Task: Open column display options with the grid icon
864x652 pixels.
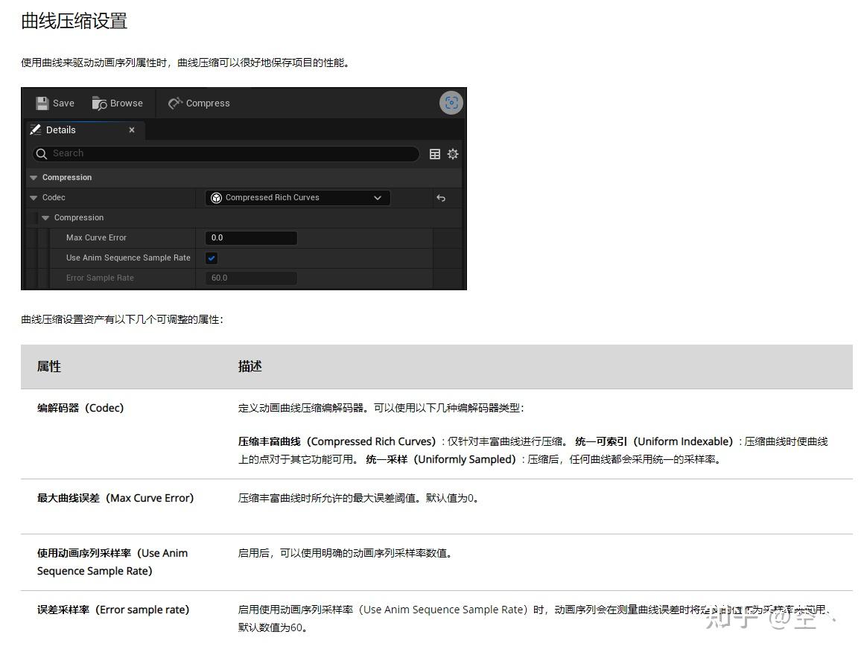Action: pyautogui.click(x=435, y=153)
